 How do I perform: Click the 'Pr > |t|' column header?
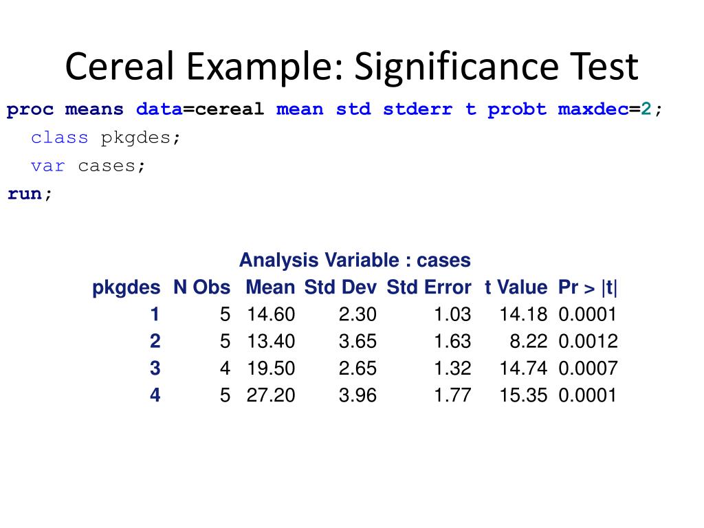point(588,288)
